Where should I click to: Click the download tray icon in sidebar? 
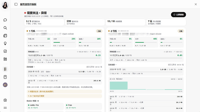5,100
